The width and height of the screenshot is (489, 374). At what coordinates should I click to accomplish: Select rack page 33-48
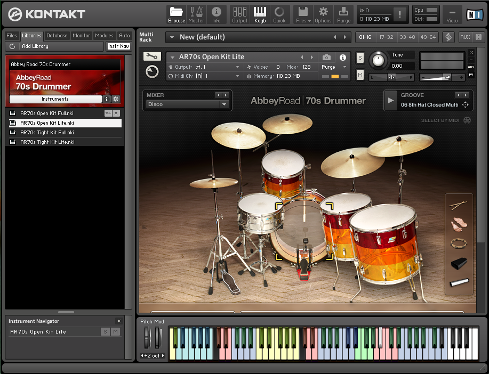407,37
